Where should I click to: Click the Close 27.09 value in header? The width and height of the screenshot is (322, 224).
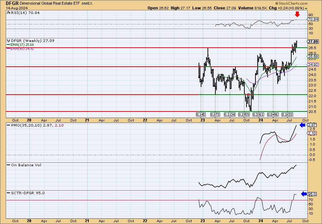(x=225, y=8)
